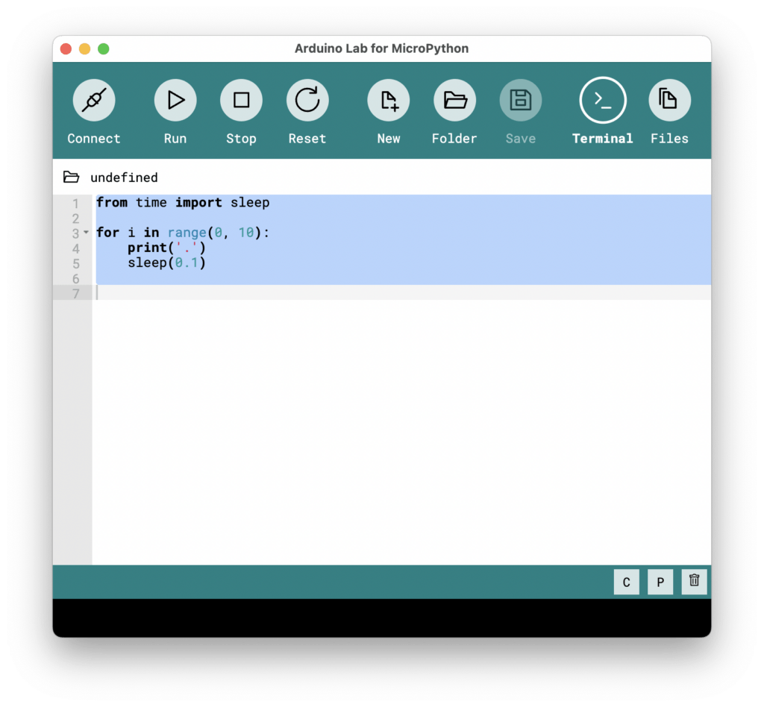This screenshot has width=764, height=707.
Task: Stop the running script
Action: 241,100
